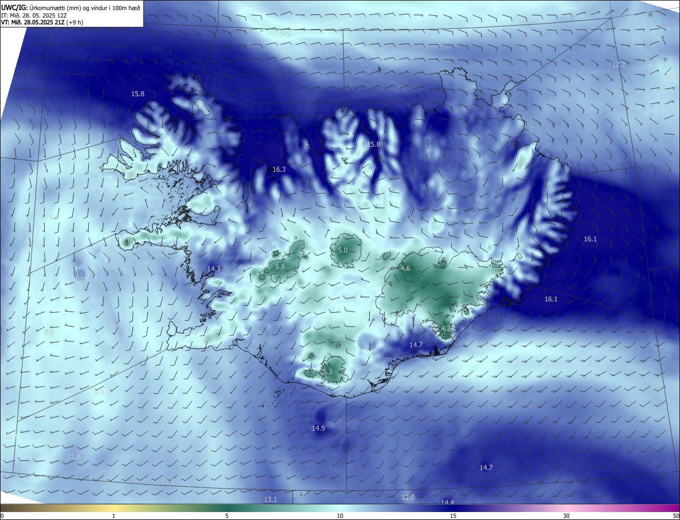The width and height of the screenshot is (680, 520).
Task: Click the '50' tick on the color scale
Action: (676, 516)
